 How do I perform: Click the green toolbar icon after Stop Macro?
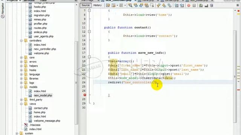click(201, 5)
